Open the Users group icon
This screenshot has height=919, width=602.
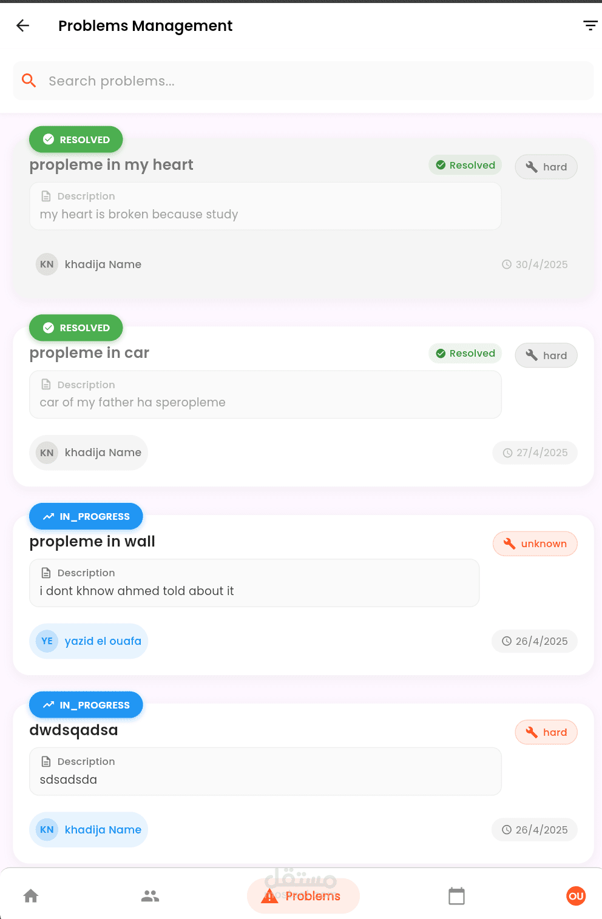(150, 896)
